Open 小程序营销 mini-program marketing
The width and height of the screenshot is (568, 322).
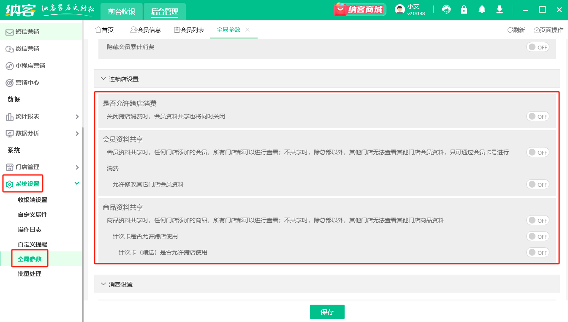(x=30, y=65)
